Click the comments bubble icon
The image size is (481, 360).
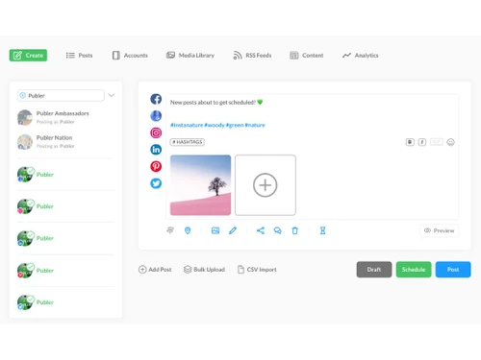(278, 230)
